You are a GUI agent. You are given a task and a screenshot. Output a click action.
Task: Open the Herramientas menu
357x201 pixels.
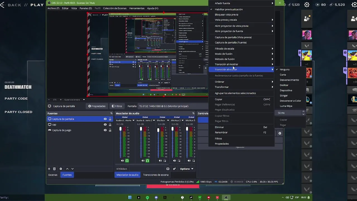tap(137, 8)
